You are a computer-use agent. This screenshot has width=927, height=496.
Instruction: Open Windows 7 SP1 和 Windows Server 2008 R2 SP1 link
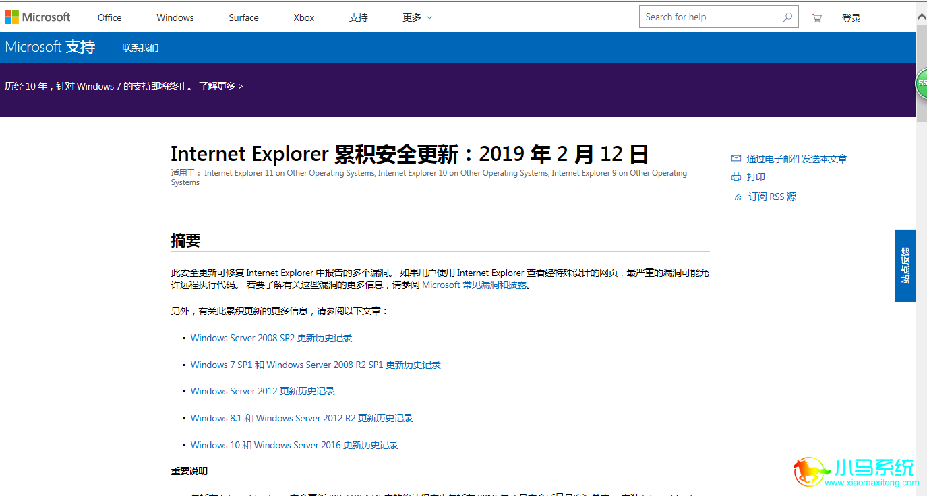[x=316, y=365]
